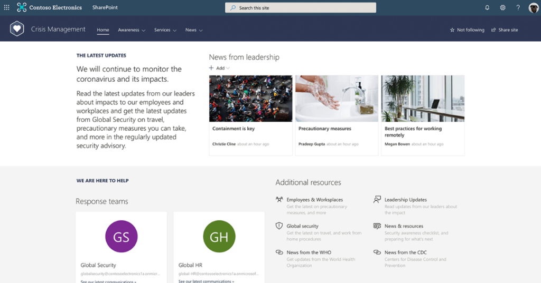This screenshot has height=283, width=541.
Task: Click the Global security shield icon
Action: point(279,226)
